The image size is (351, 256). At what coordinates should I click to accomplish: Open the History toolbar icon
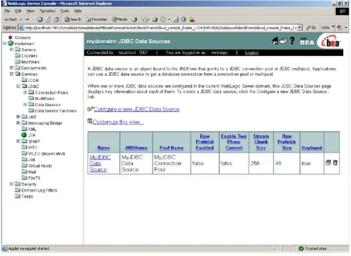pyautogui.click(x=134, y=20)
